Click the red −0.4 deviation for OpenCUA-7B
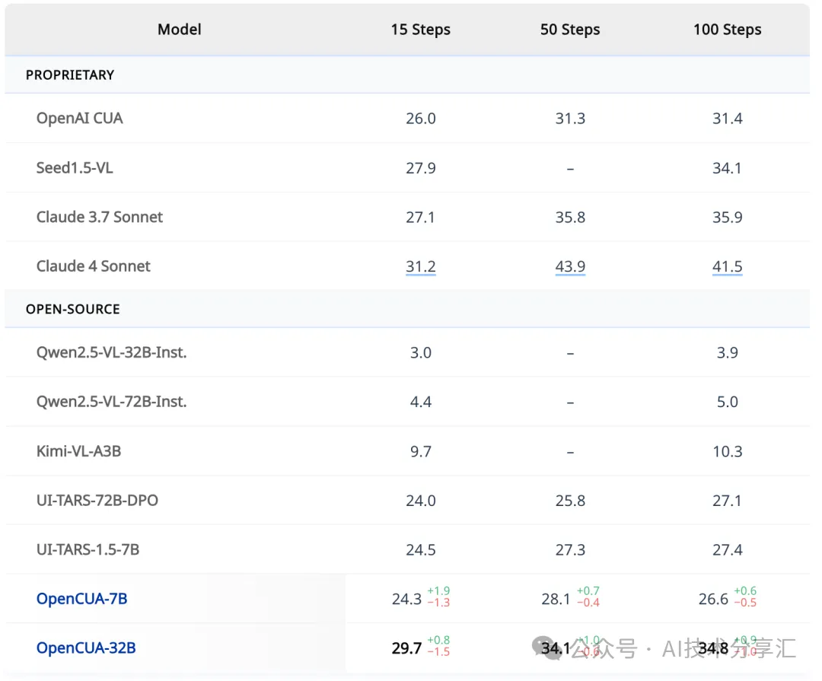This screenshot has height=681, width=822. tap(588, 603)
